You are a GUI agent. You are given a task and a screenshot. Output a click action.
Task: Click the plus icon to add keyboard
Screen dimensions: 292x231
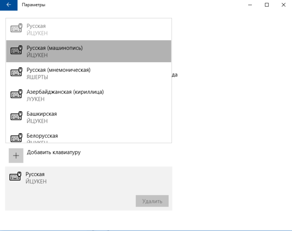point(16,155)
